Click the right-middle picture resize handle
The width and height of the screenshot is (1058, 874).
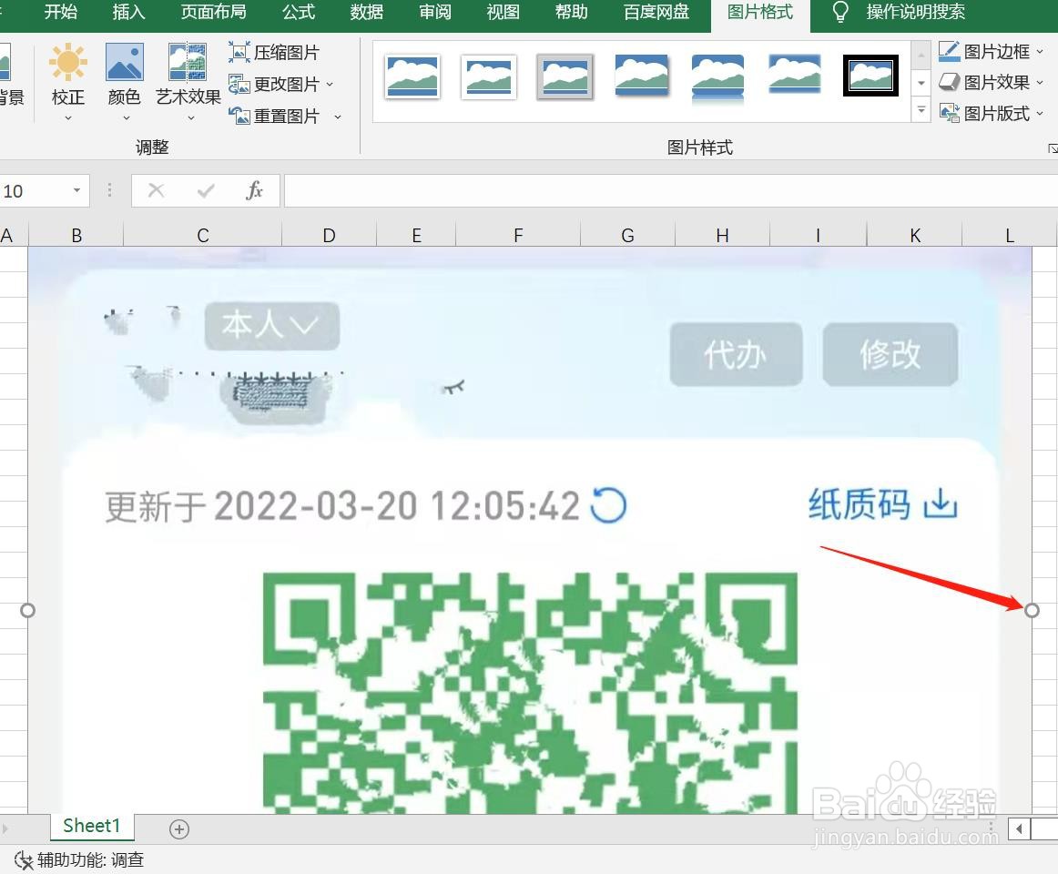(x=1032, y=610)
